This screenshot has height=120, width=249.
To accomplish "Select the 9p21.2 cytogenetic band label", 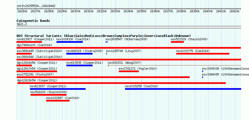I will coord(22,24).
